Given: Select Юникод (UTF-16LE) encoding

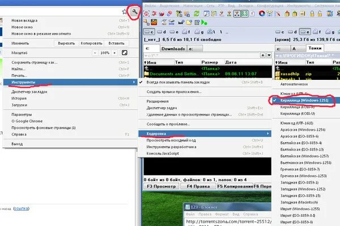Looking at the screenshot, I should (306, 123).
